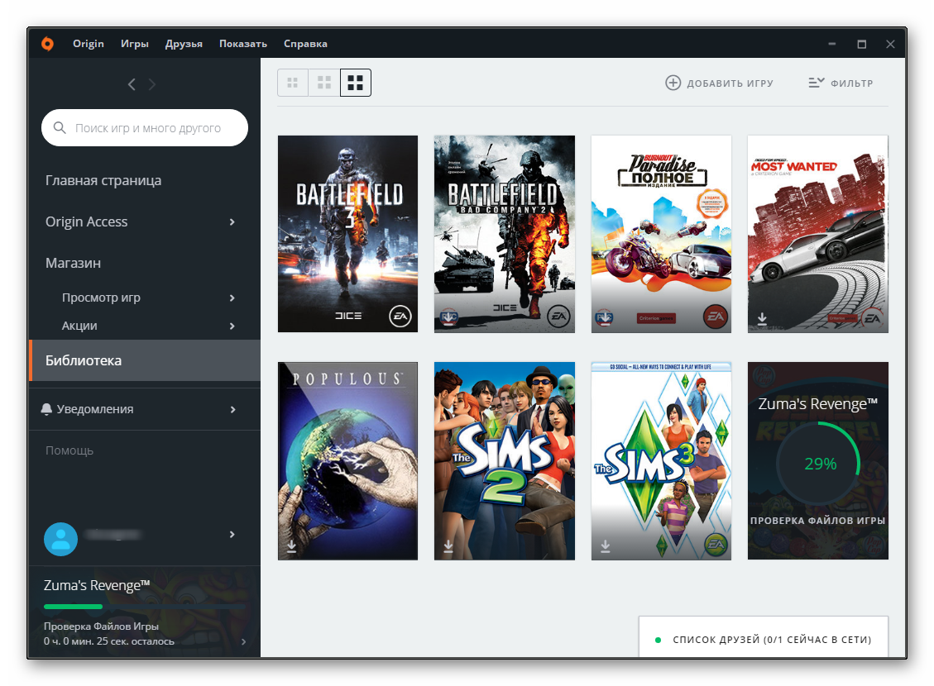Open the Справка menu
Viewport: 934px width, 686px height.
click(x=305, y=44)
